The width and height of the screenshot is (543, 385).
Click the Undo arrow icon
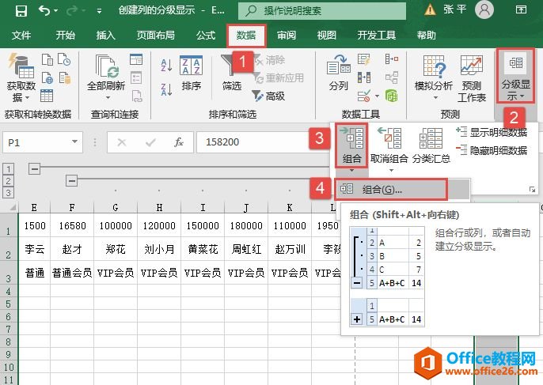coord(44,11)
